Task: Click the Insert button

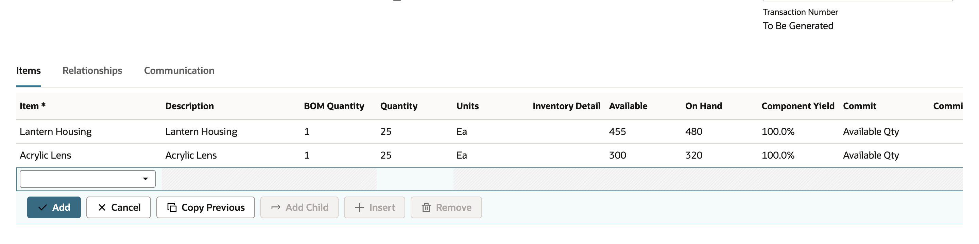Action: click(x=375, y=207)
